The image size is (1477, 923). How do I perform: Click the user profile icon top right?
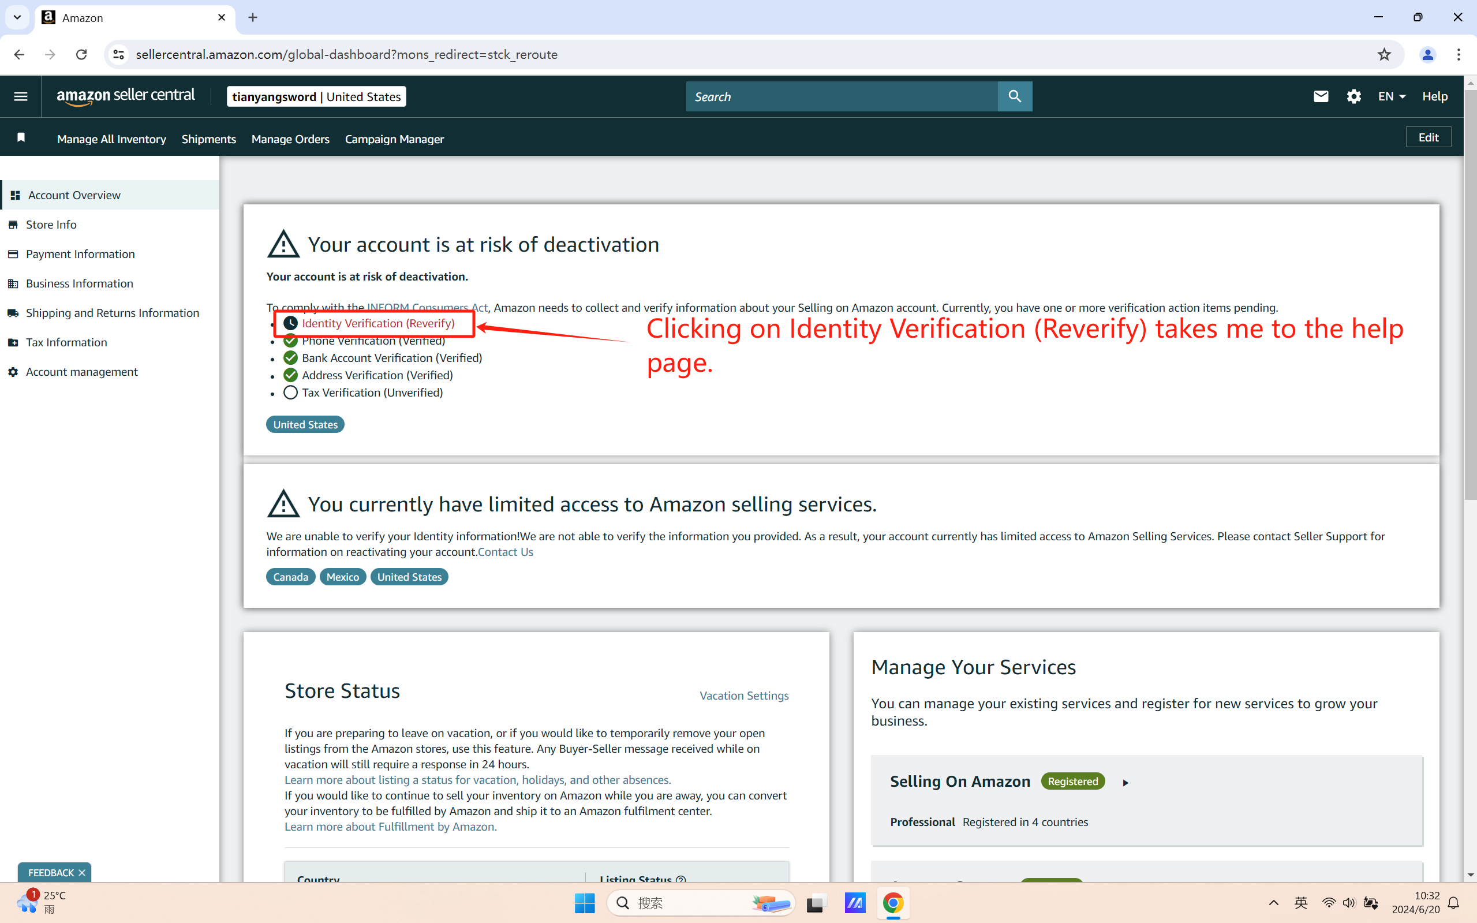1428,54
